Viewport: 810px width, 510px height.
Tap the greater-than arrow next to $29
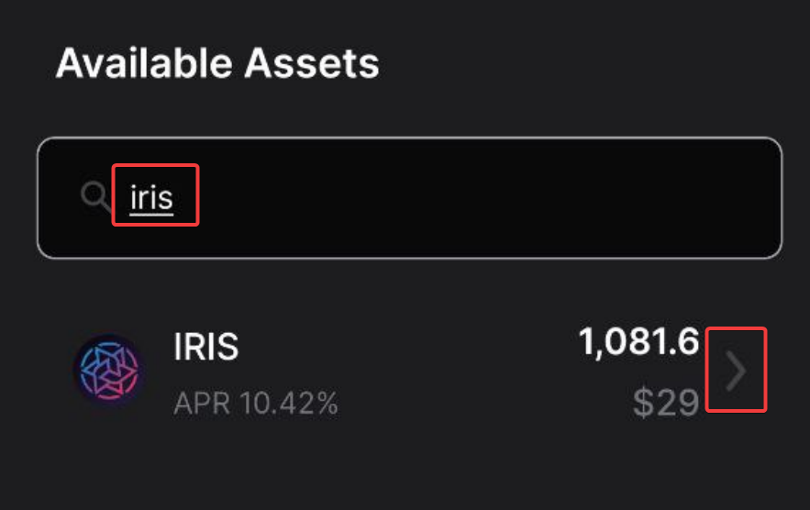[736, 371]
